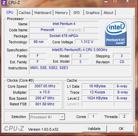Click the Specification text field
This screenshot has width=138, height=136.
click(x=80, y=50)
